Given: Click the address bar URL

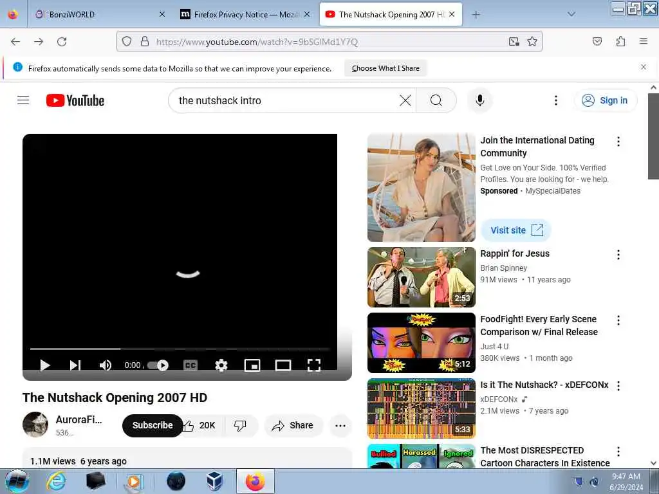Looking at the screenshot, I should tap(257, 42).
